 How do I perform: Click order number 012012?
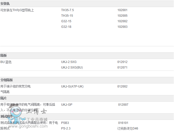122,62
